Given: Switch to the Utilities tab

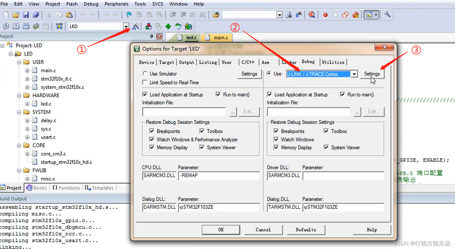Looking at the screenshot, I should [x=333, y=62].
